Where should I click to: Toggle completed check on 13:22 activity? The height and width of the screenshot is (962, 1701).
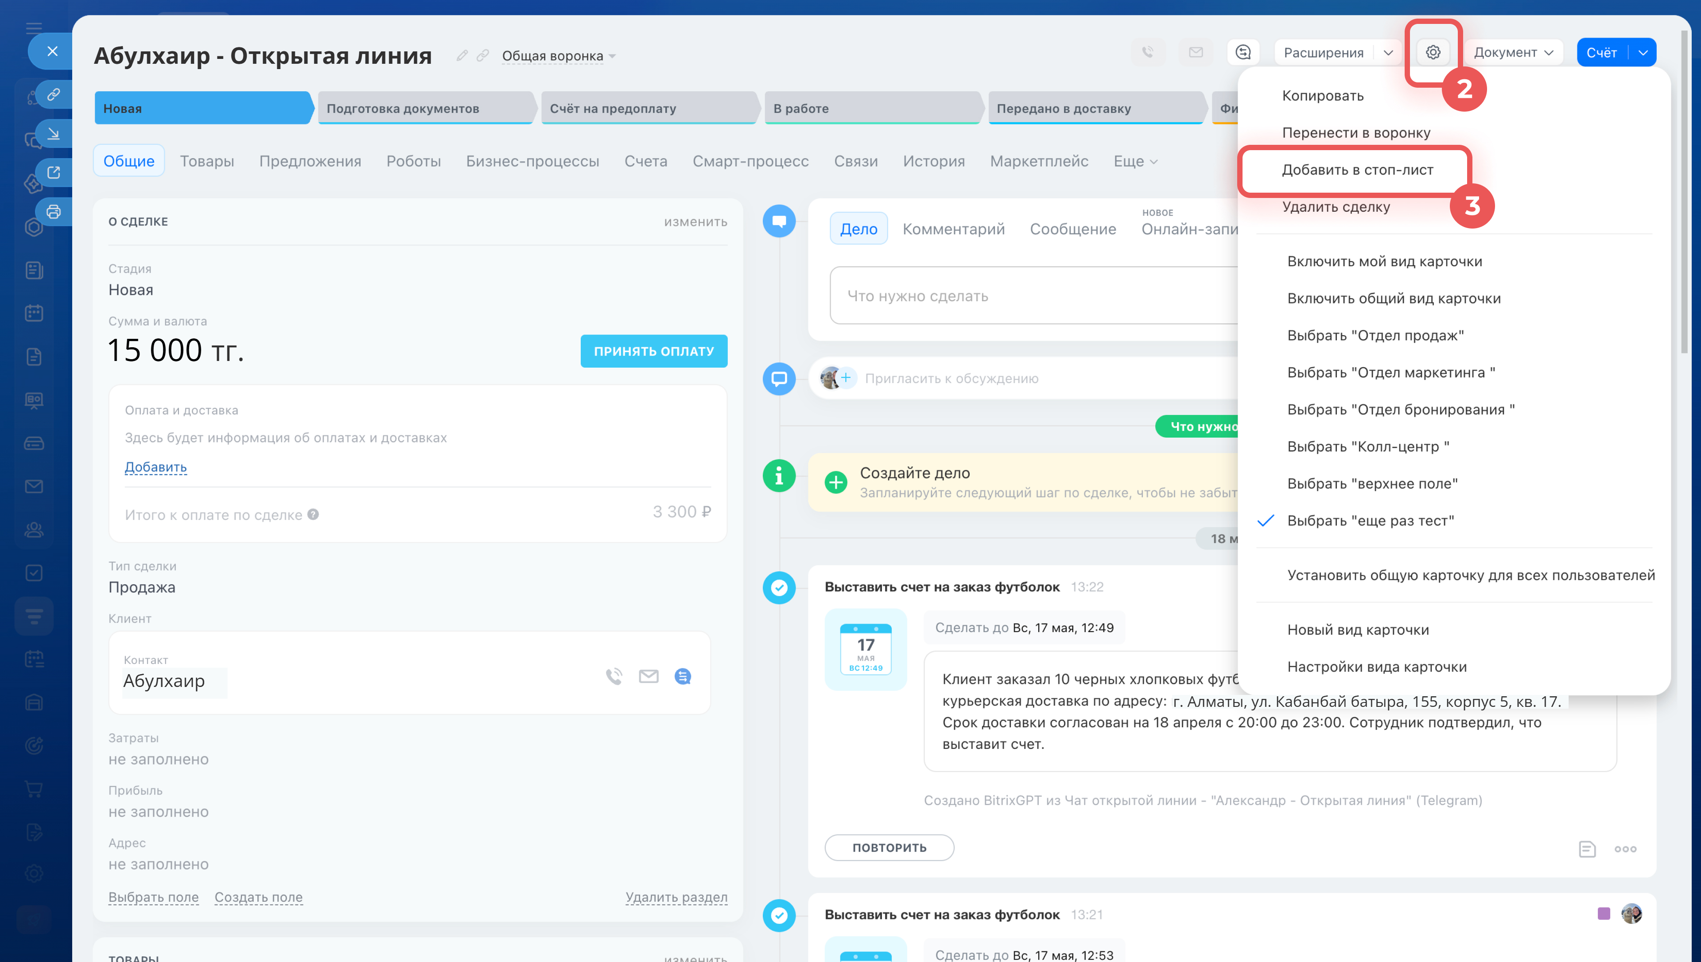780,587
